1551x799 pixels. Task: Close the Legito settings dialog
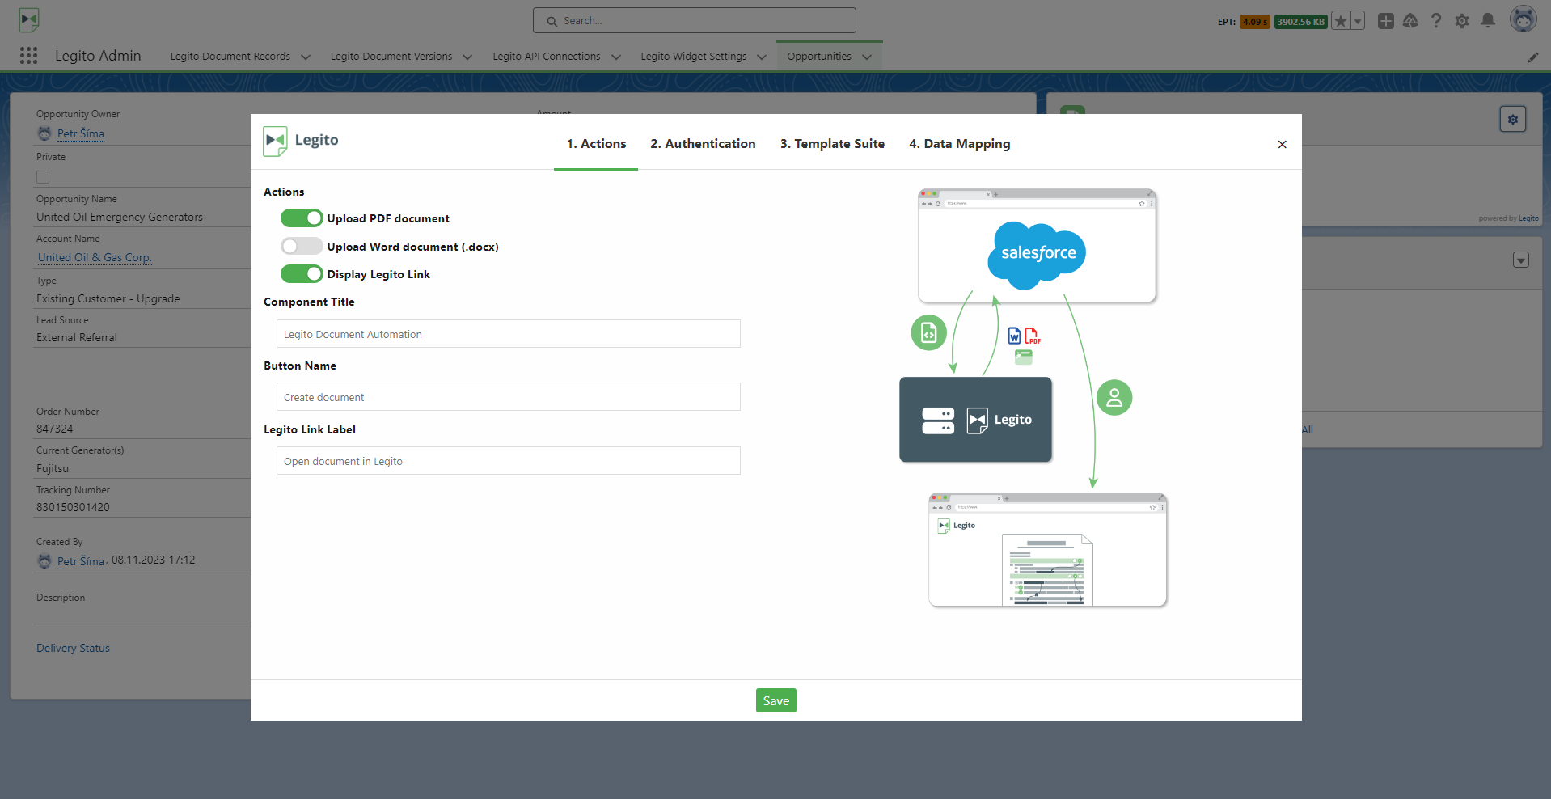pos(1282,144)
